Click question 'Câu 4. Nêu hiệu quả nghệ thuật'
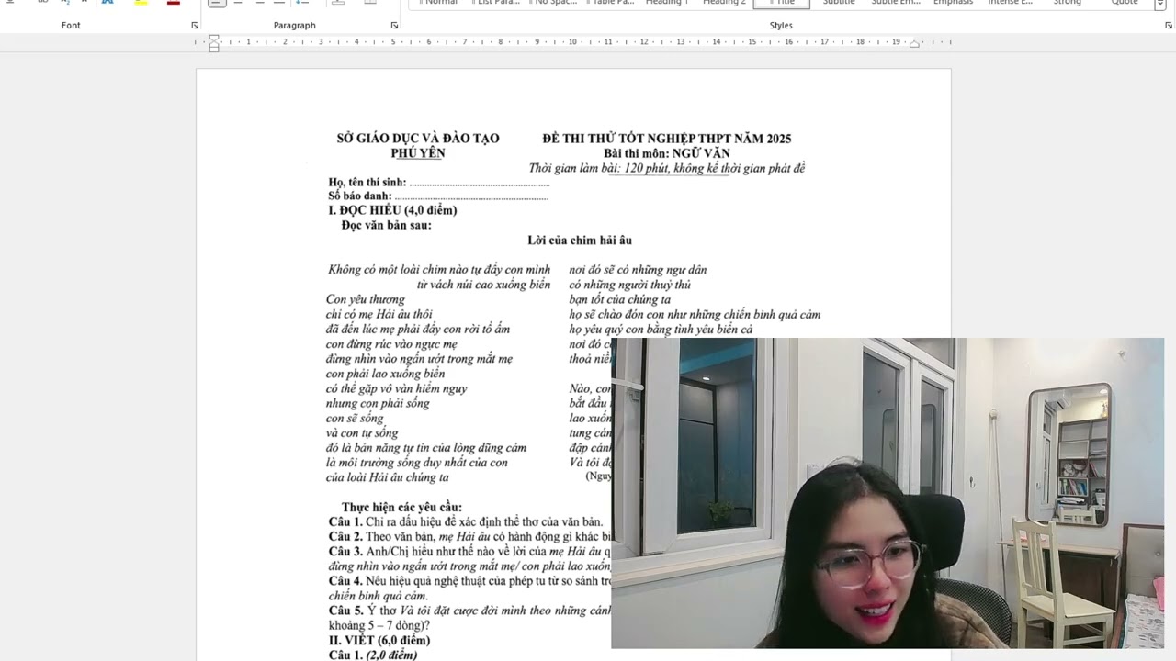 (469, 581)
